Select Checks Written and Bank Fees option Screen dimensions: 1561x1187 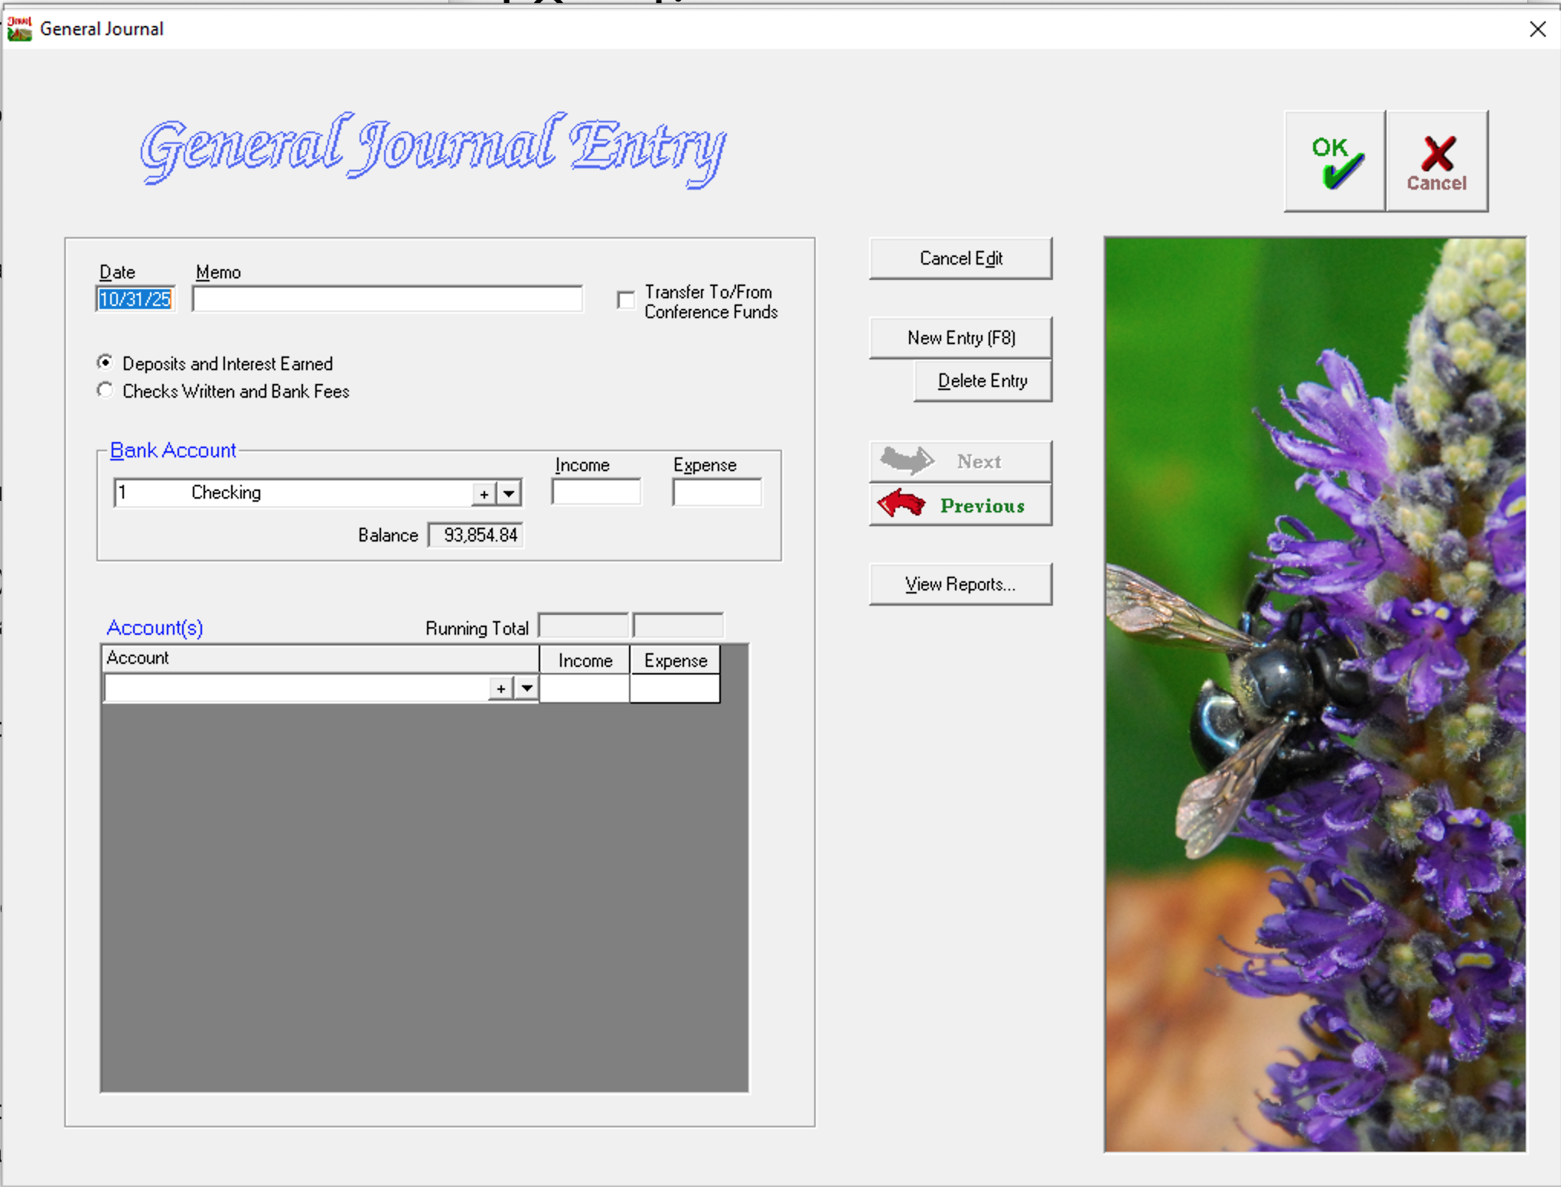click(106, 391)
